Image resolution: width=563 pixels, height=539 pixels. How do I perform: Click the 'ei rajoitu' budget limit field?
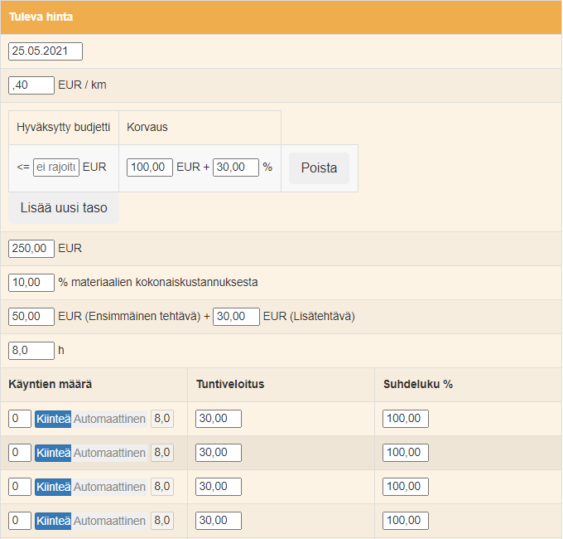coord(56,168)
